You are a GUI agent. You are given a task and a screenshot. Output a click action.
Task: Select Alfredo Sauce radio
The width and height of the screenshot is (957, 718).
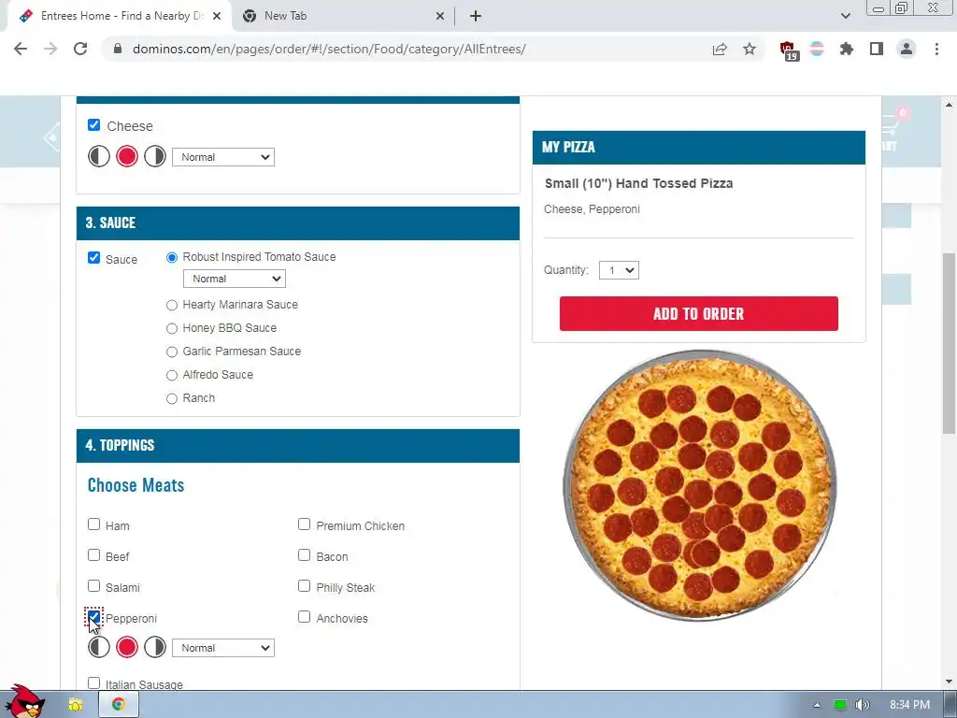(x=172, y=375)
